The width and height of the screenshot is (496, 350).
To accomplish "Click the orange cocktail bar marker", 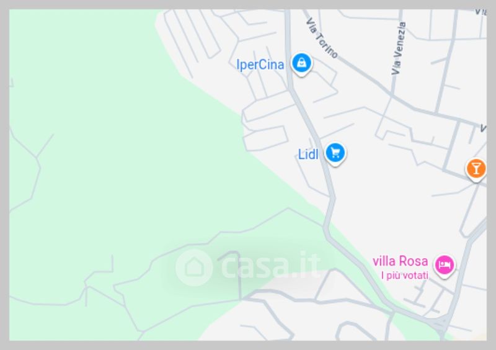I will click(476, 169).
